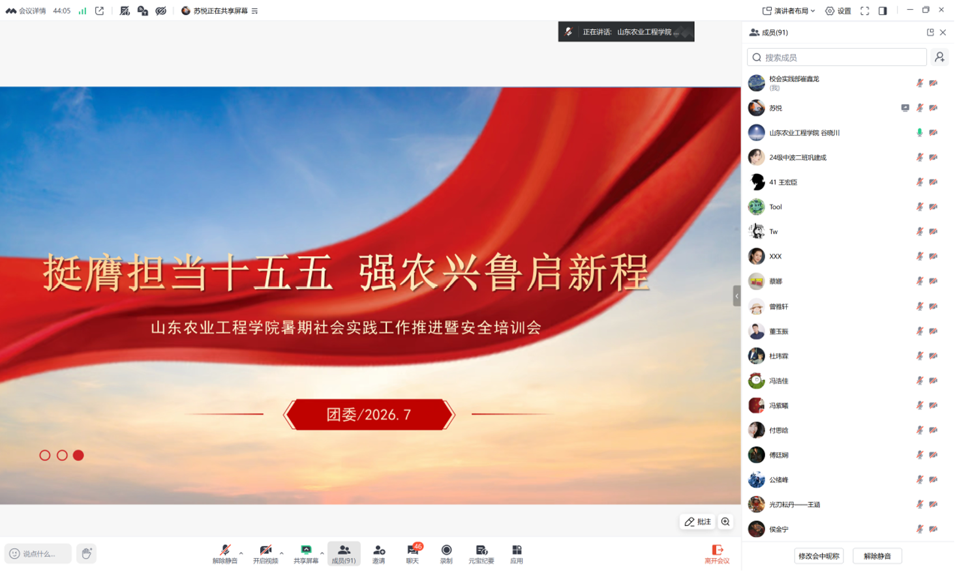Click muted microphone icon for Tool

coord(920,207)
